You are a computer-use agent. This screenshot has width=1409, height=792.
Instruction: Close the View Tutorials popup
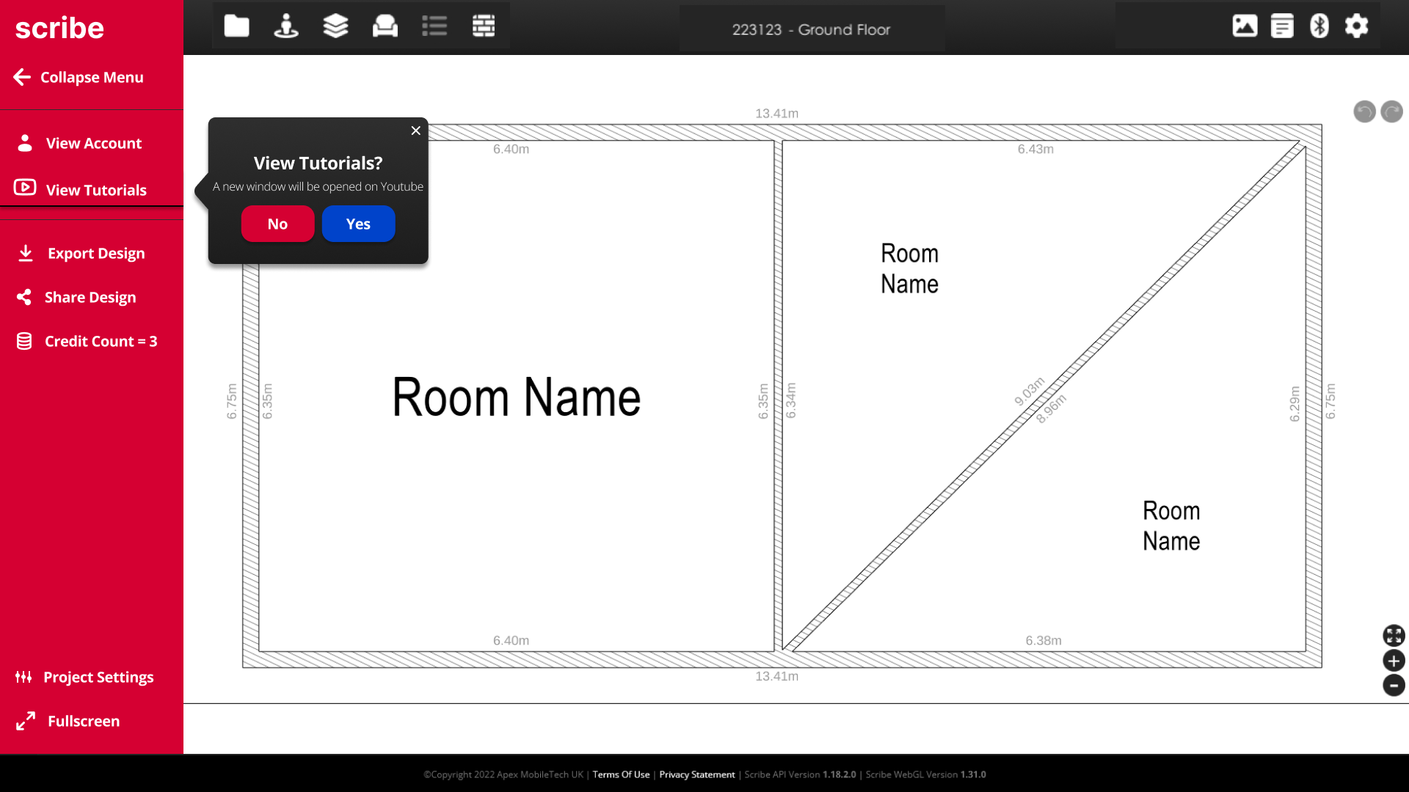(416, 131)
